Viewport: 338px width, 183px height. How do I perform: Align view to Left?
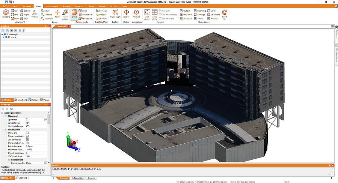click(x=14, y=15)
